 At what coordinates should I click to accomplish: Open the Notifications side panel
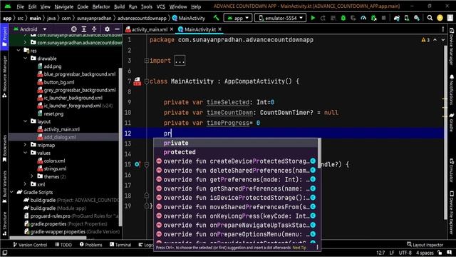452,90
